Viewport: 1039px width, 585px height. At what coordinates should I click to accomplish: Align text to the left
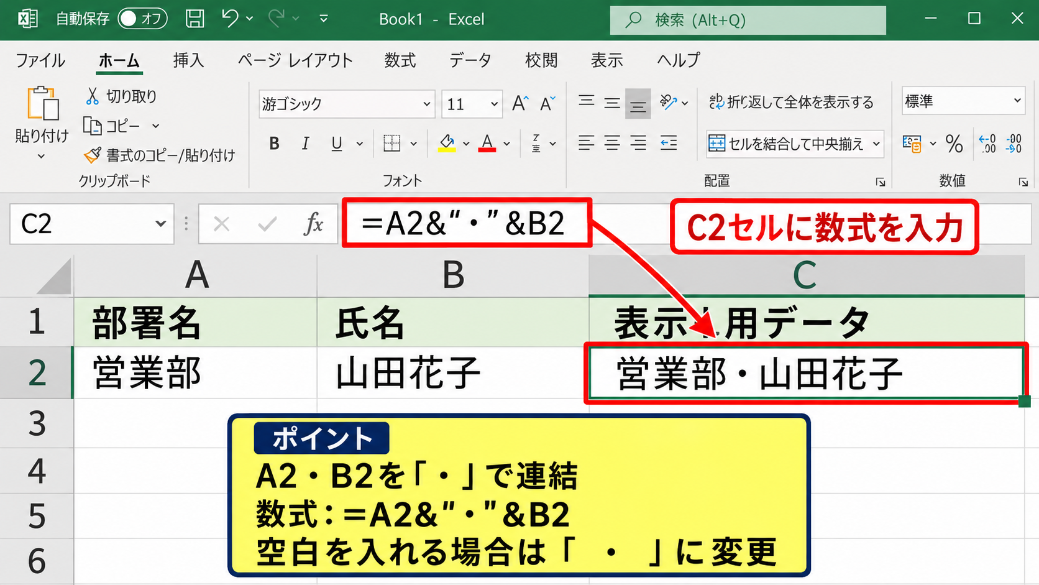[x=586, y=143]
